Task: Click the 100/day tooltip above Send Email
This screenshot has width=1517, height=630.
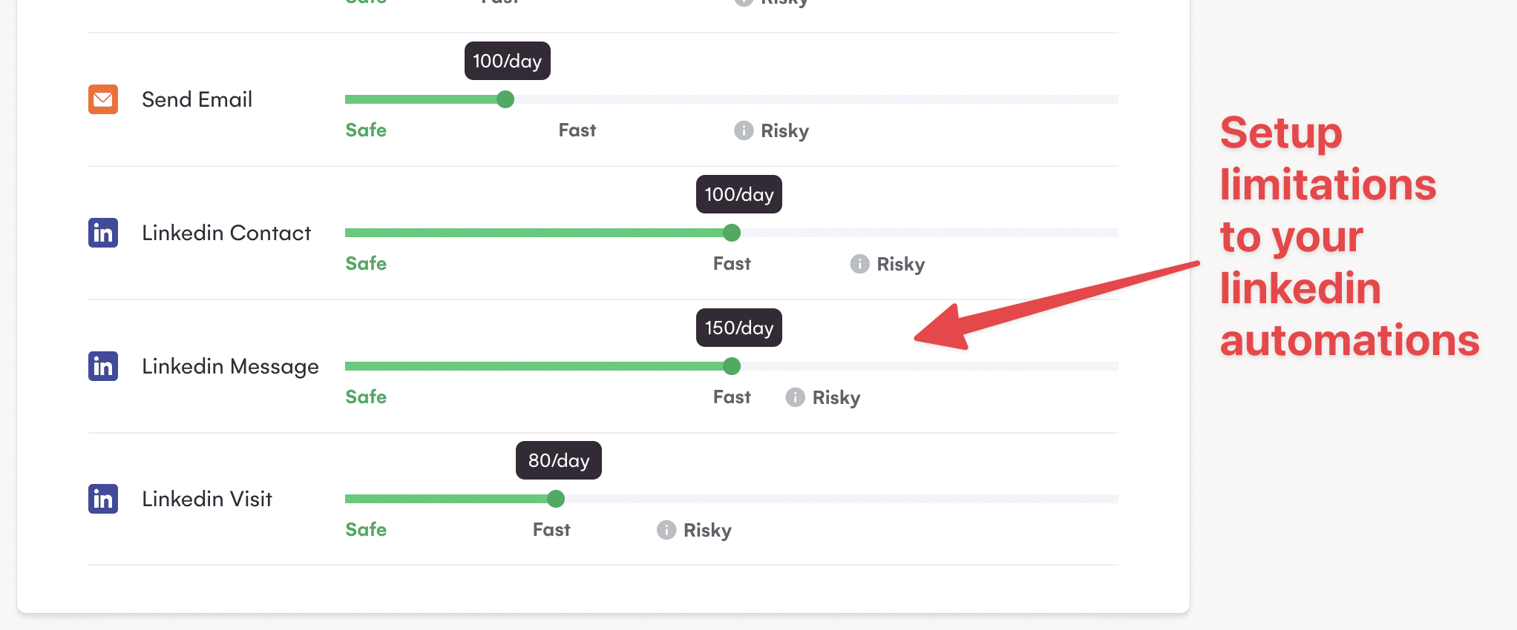Action: (x=507, y=61)
